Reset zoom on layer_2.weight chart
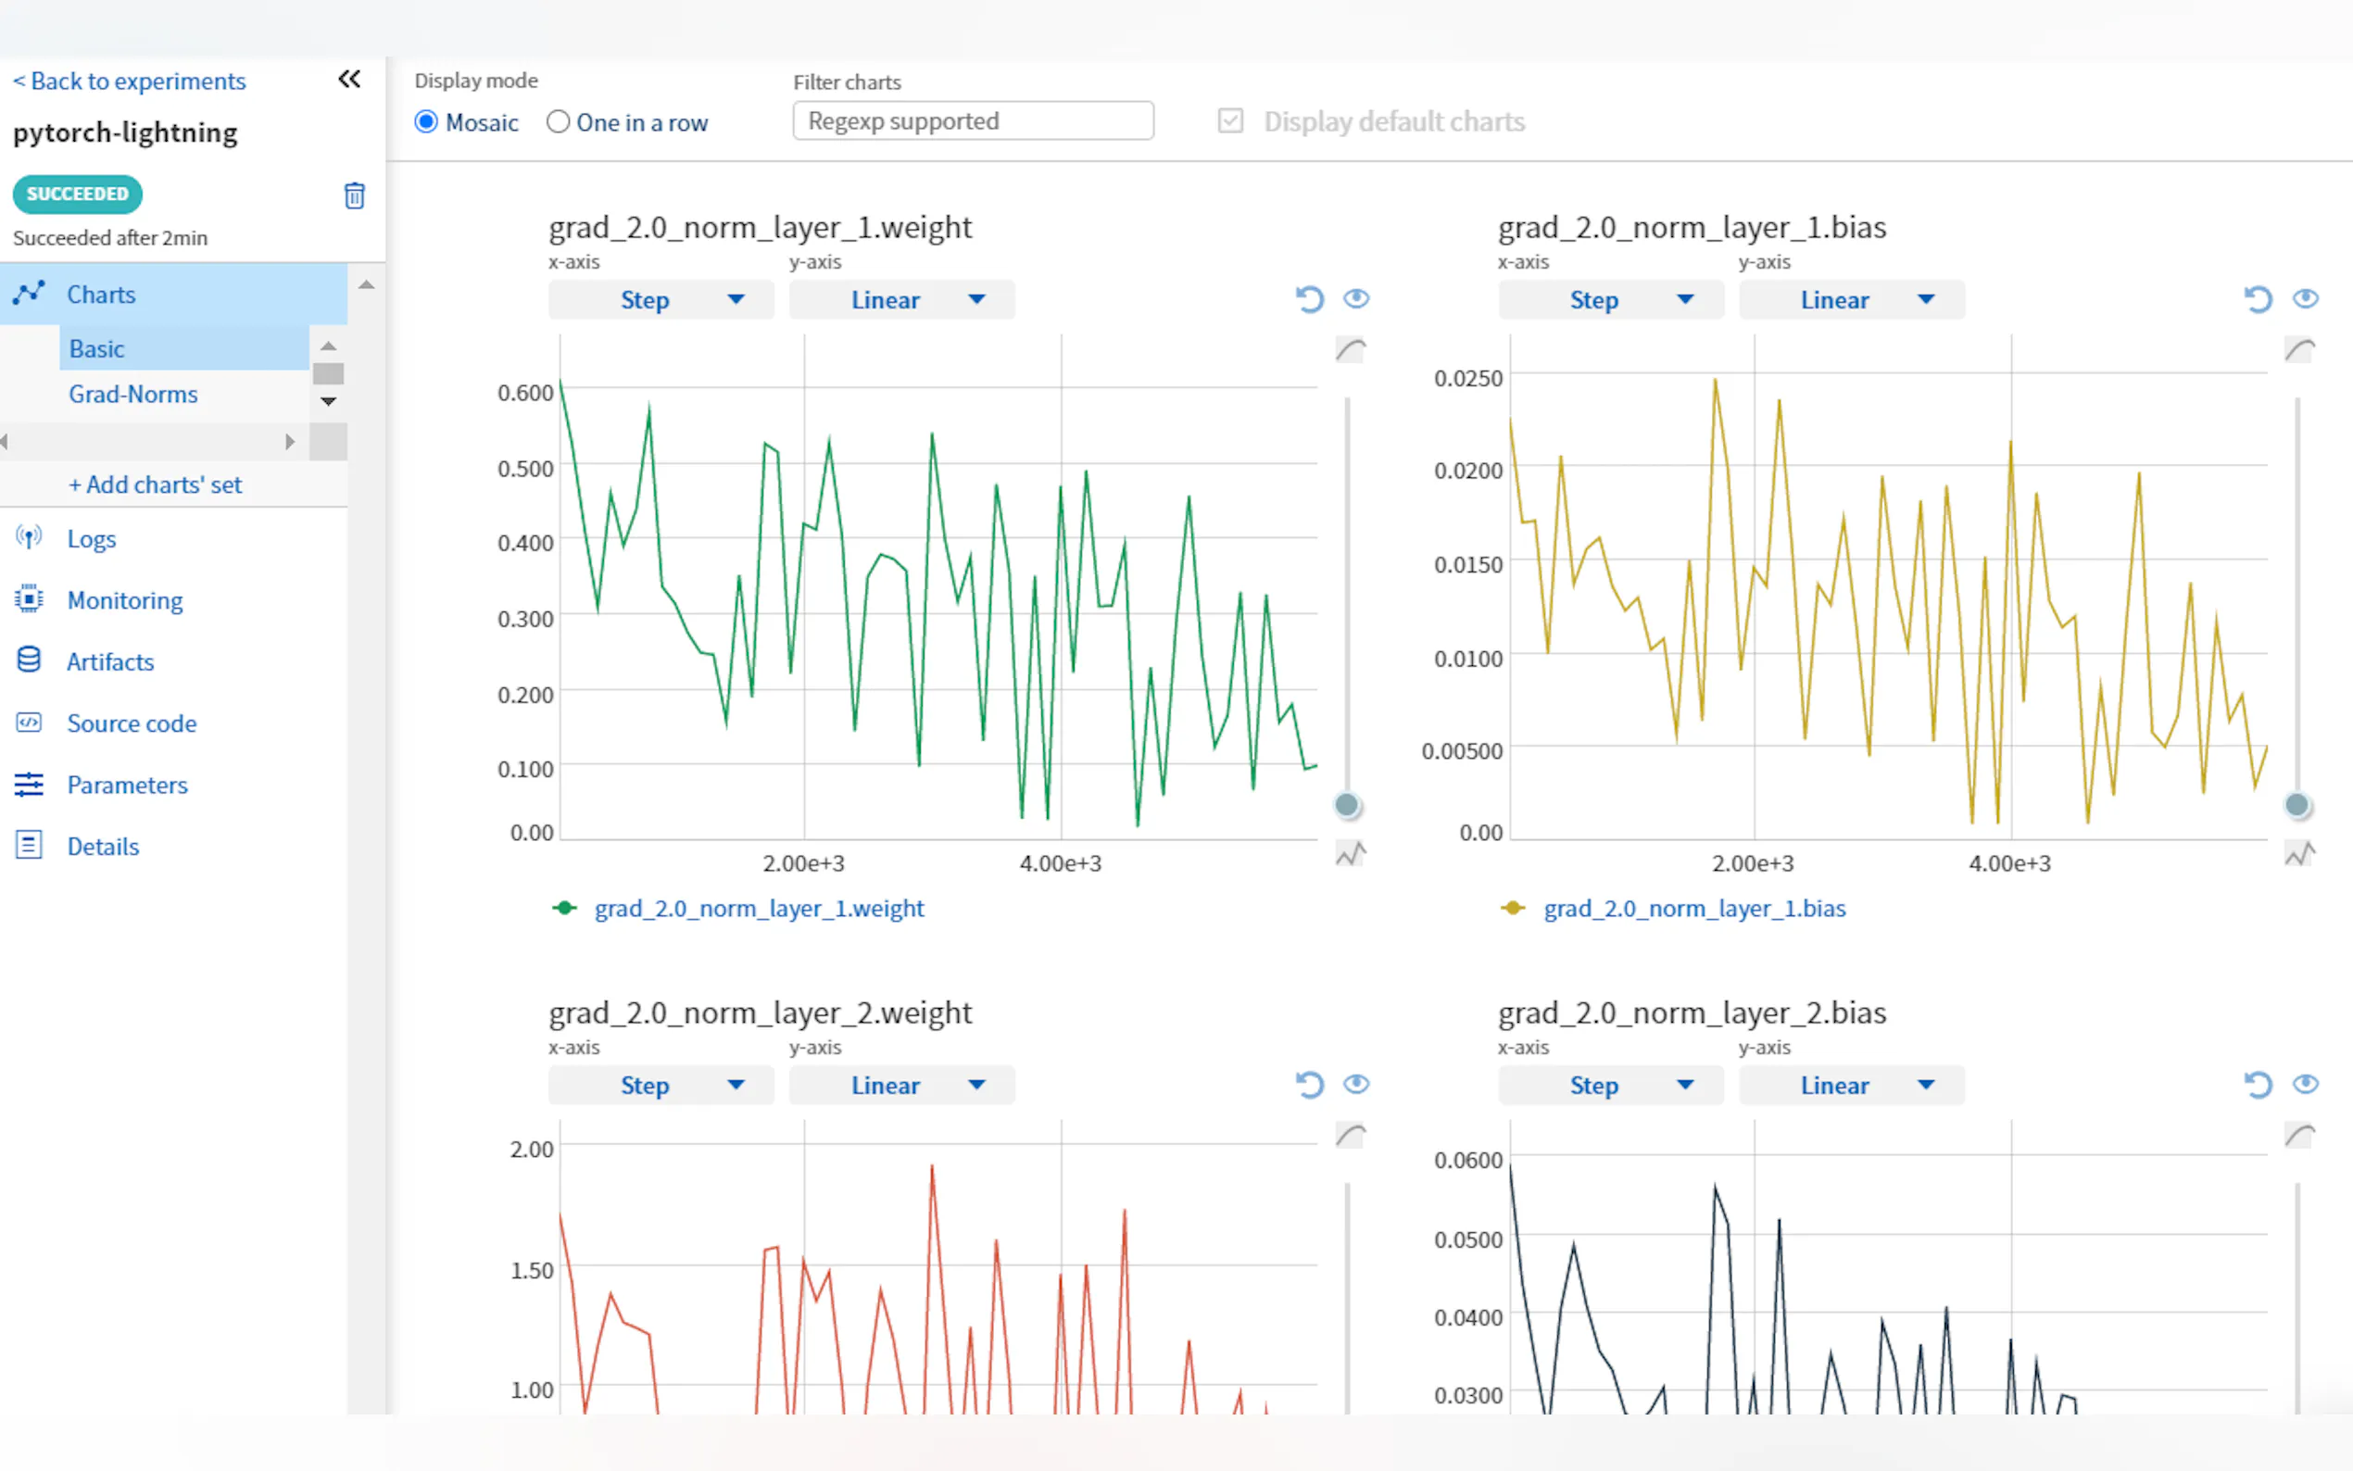This screenshot has height=1471, width=2353. tap(1309, 1084)
